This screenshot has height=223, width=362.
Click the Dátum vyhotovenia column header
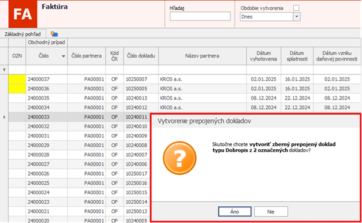coord(263,56)
